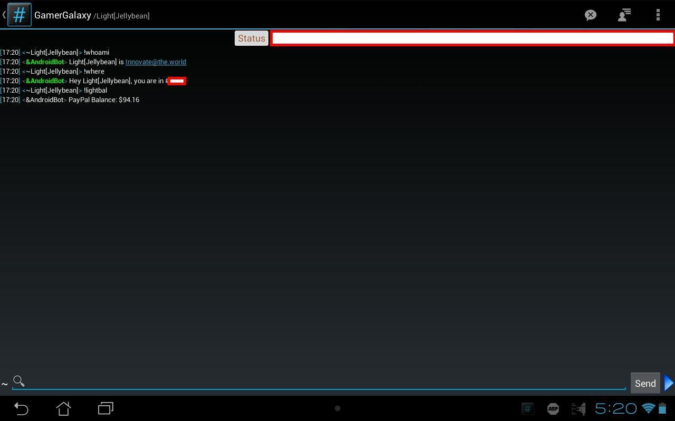Image resolution: width=675 pixels, height=421 pixels.
Task: Close conversation using the X speech bubble icon
Action: [590, 15]
